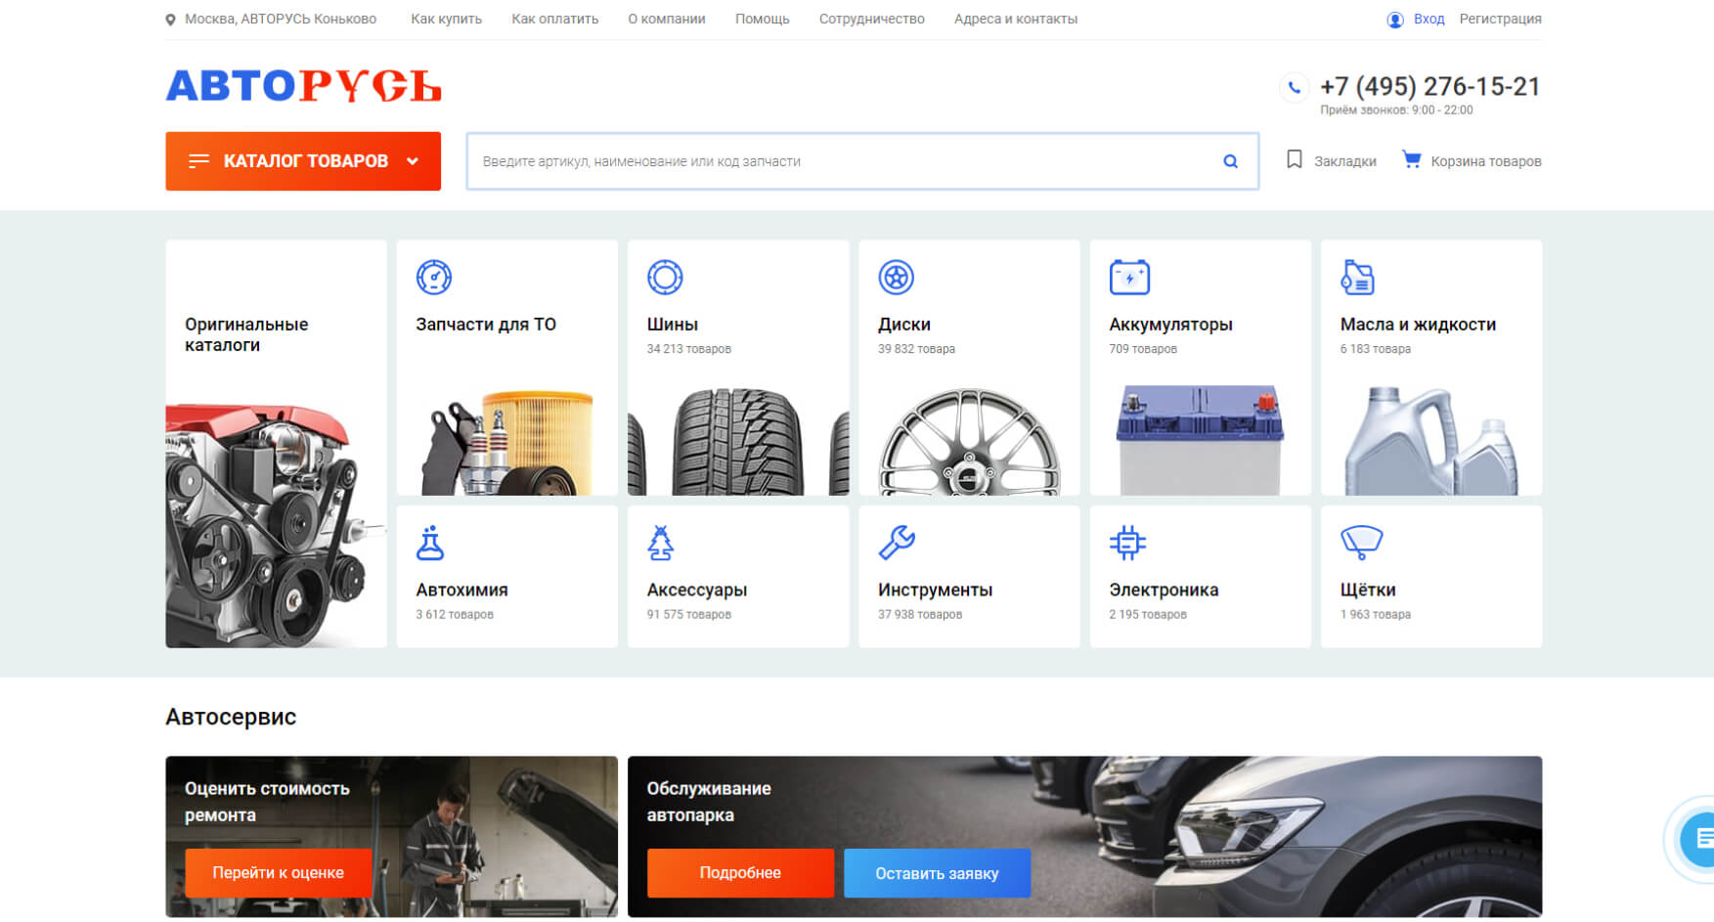Image resolution: width=1714 pixels, height=922 pixels.
Task: Open the Оригинальные каталоги engine tile
Action: [x=276, y=444]
